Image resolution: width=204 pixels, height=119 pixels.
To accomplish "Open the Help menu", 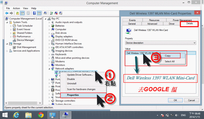I will coord(34,8).
